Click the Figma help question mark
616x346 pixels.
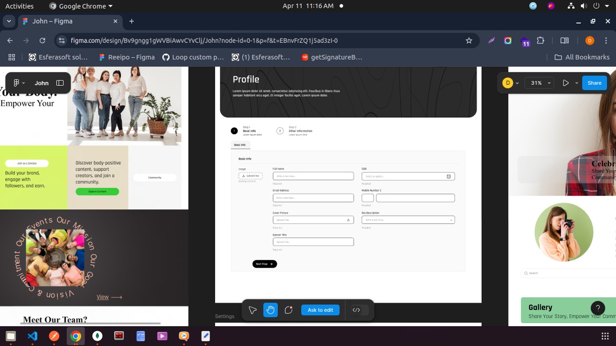click(x=598, y=308)
